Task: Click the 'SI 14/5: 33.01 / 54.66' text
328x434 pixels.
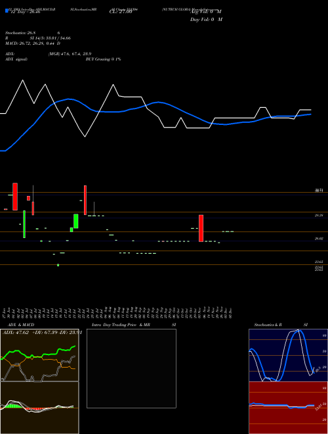Action: click(x=51, y=38)
